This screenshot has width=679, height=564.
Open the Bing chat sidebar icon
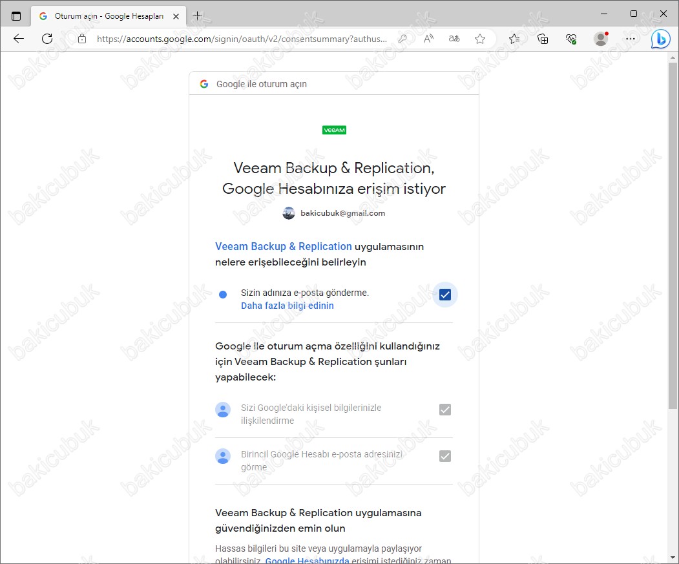(x=661, y=39)
